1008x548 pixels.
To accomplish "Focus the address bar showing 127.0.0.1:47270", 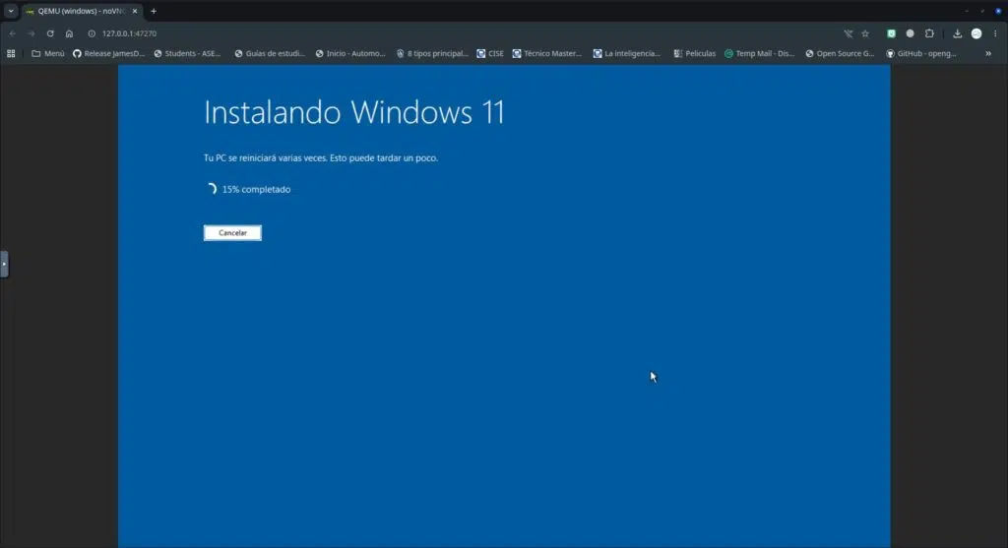I will (129, 33).
